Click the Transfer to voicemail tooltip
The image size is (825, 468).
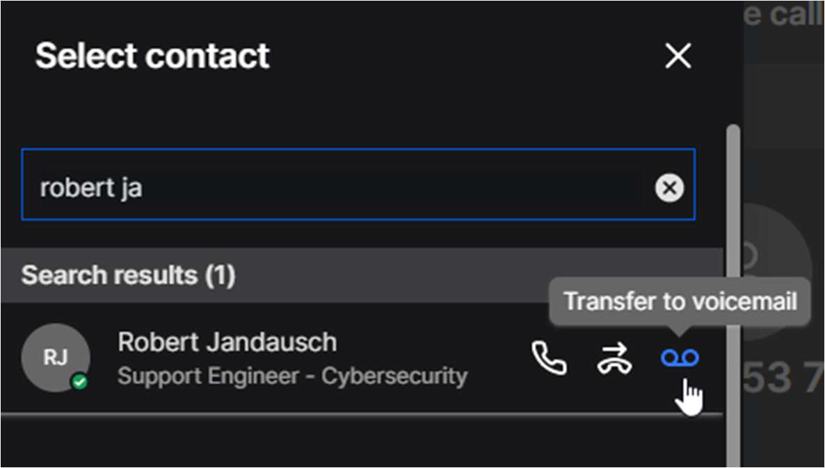tap(680, 301)
